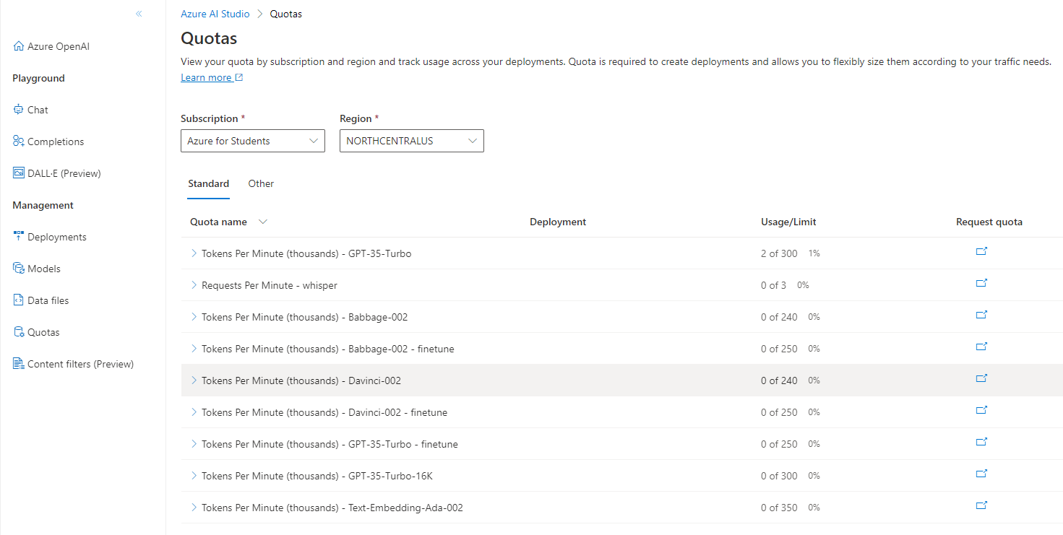
Task: Click the 1% usage percentage
Action: [x=814, y=253]
